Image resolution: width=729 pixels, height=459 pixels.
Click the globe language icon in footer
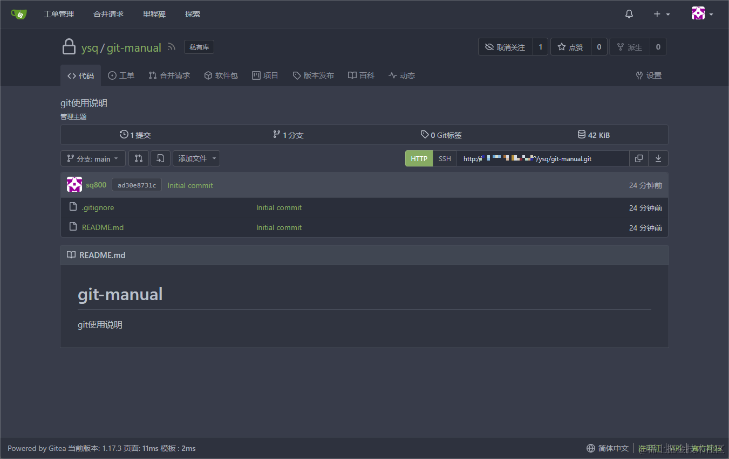click(591, 448)
